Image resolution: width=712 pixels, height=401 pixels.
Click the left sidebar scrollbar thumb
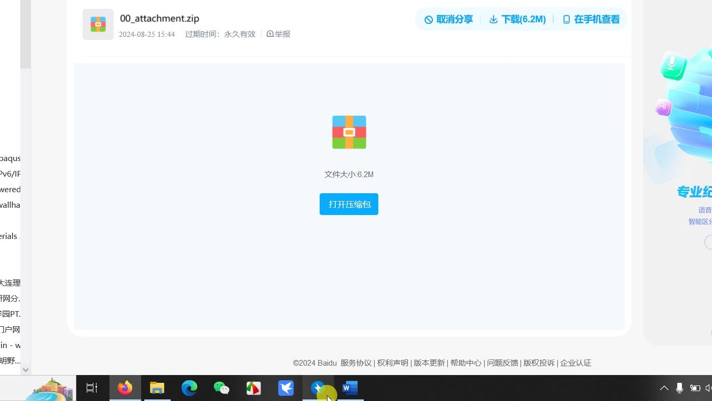(25, 34)
